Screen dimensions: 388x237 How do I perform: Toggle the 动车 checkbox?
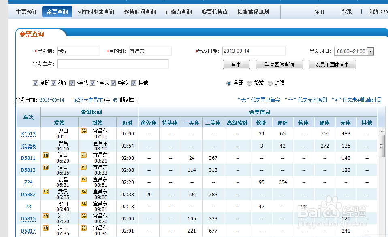pos(54,83)
